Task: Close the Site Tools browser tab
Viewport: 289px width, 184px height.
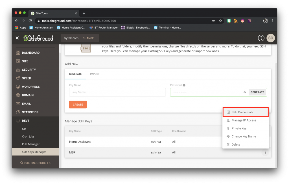Action: (76, 14)
